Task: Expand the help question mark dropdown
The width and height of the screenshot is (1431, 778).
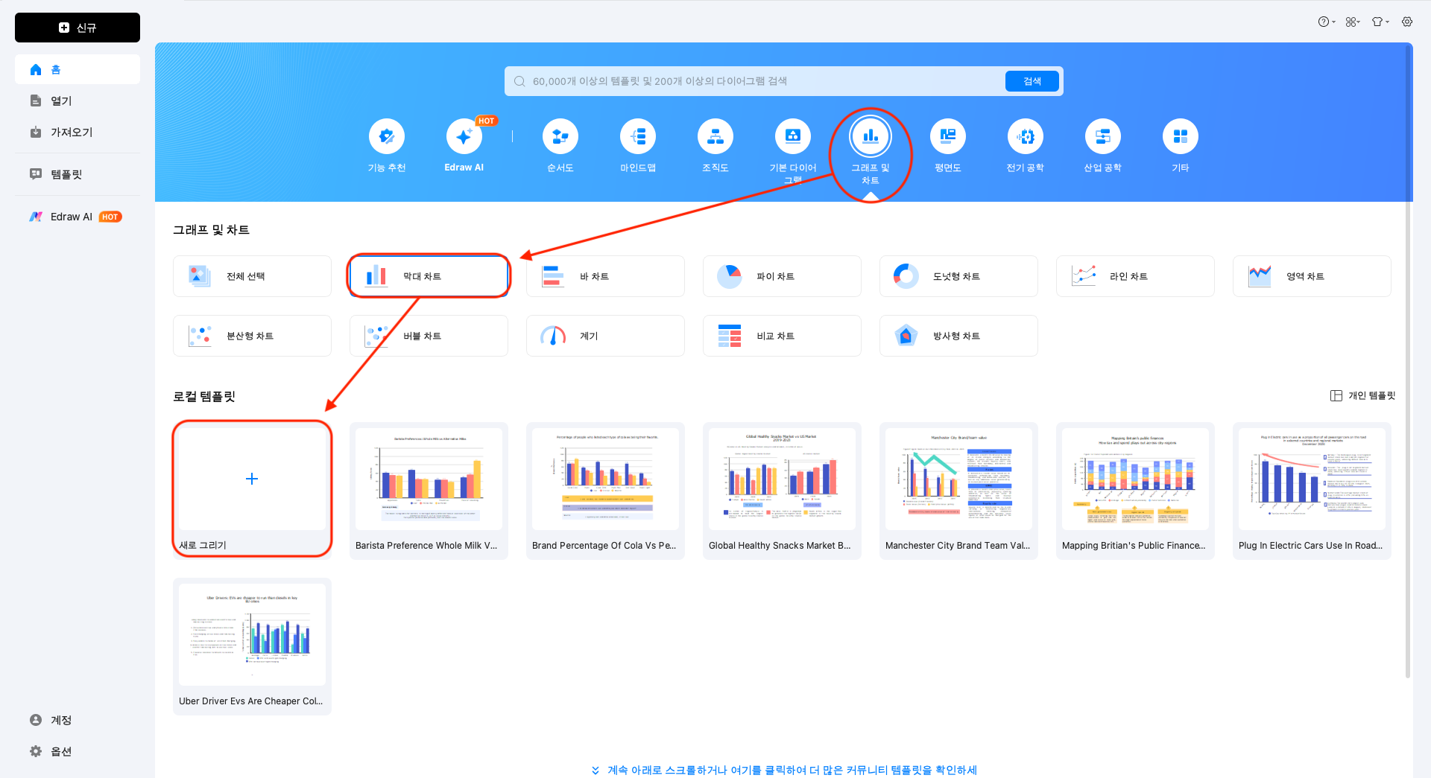Action: tap(1326, 22)
